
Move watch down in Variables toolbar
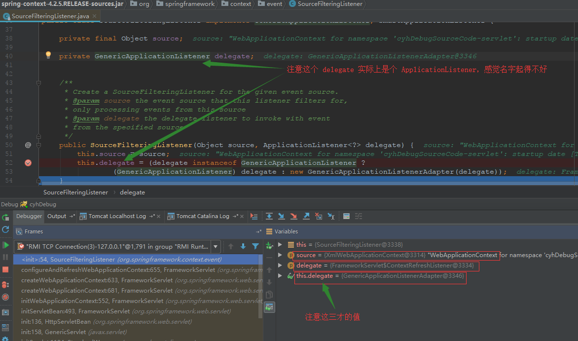click(269, 282)
